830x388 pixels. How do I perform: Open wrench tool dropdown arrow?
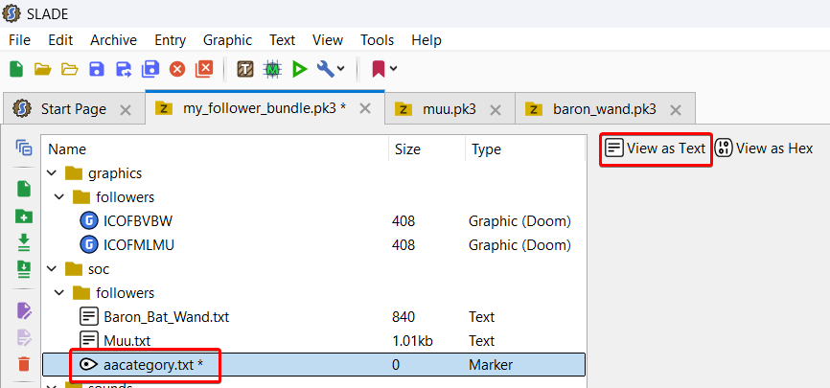point(340,69)
